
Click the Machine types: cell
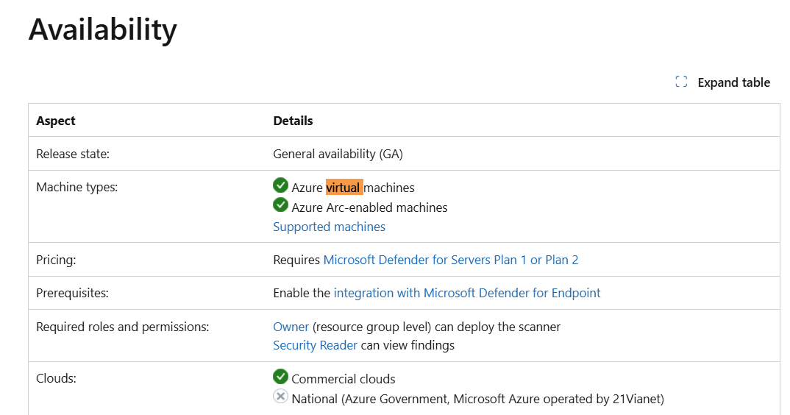76,187
